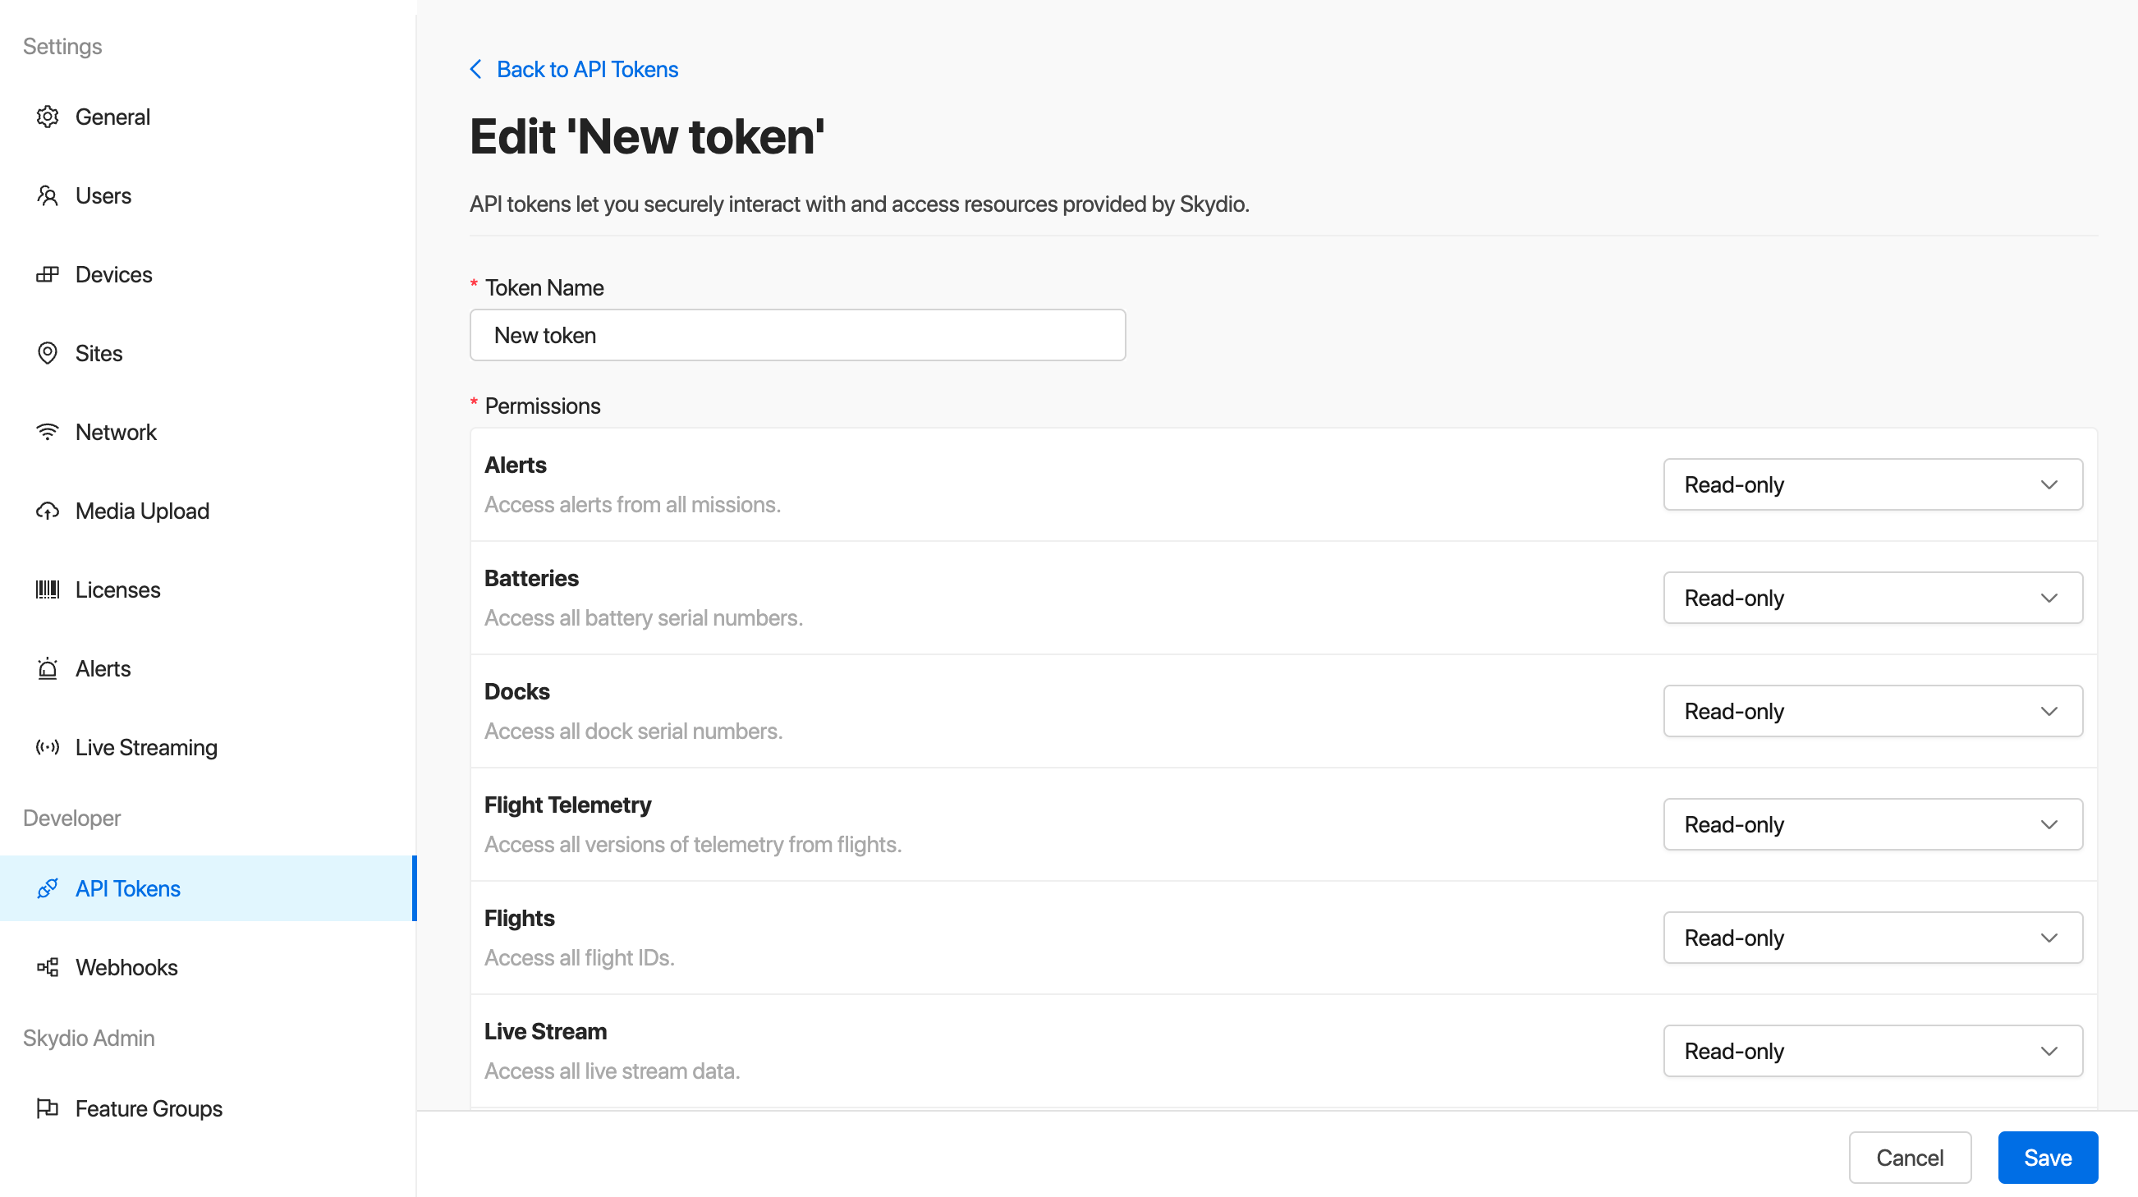
Task: Click the General gear icon
Action: pyautogui.click(x=48, y=117)
